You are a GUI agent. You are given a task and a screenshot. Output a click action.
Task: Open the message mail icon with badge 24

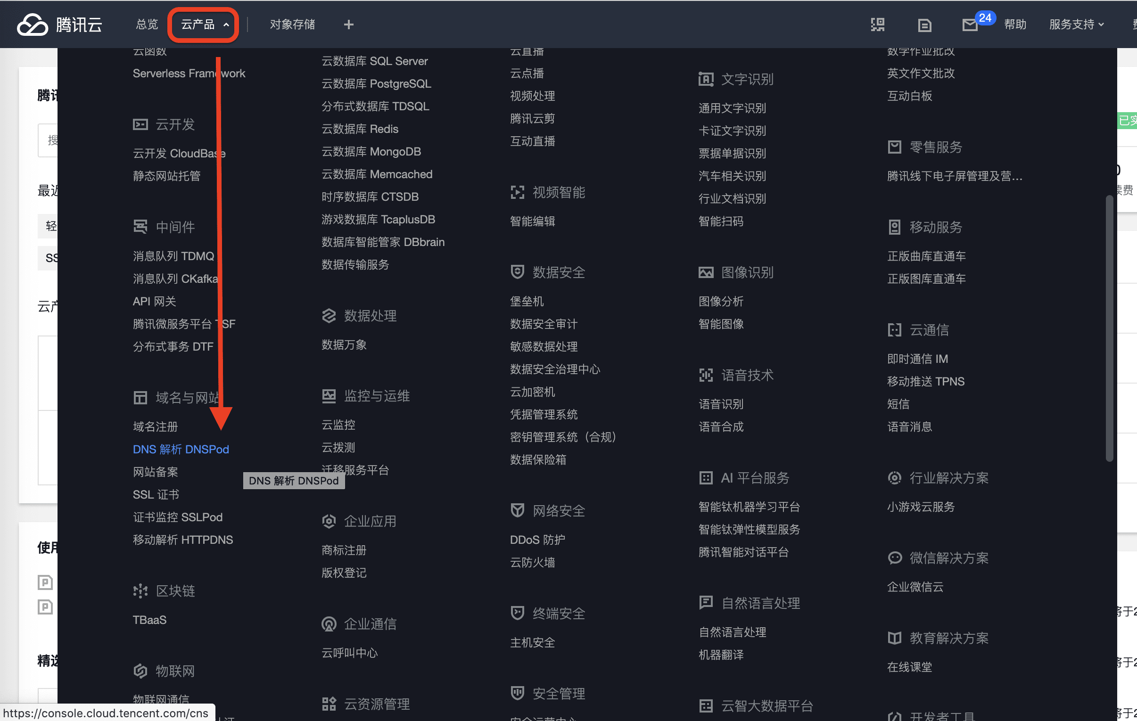click(970, 25)
